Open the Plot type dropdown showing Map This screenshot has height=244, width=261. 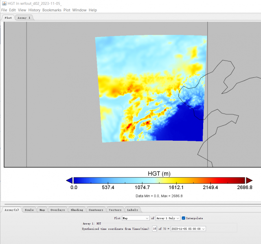coord(136,218)
